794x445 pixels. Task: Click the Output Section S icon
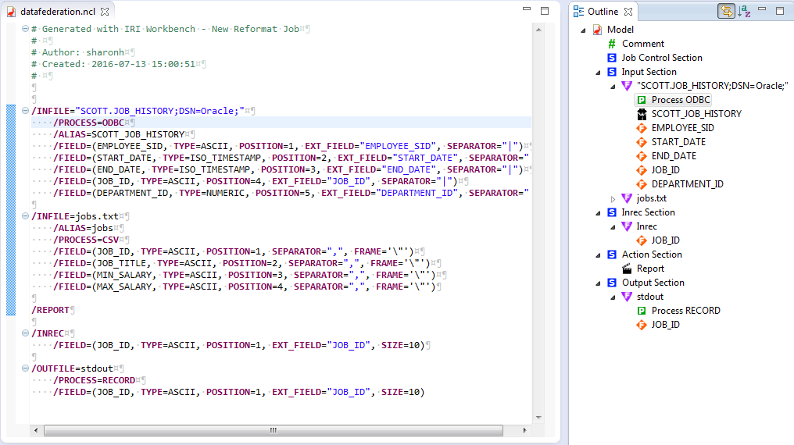point(612,283)
